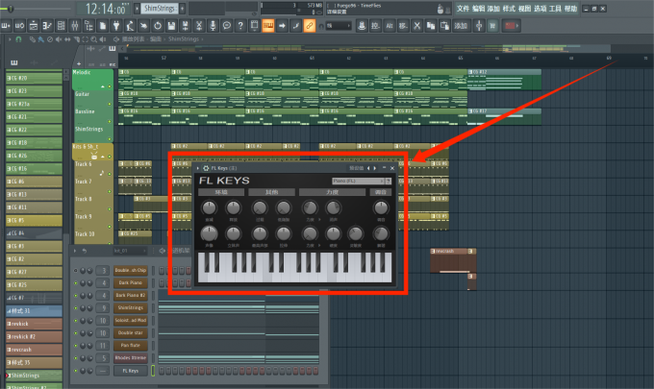Open the 添加 menu in the menu bar
The height and width of the screenshot is (389, 654).
point(493,9)
